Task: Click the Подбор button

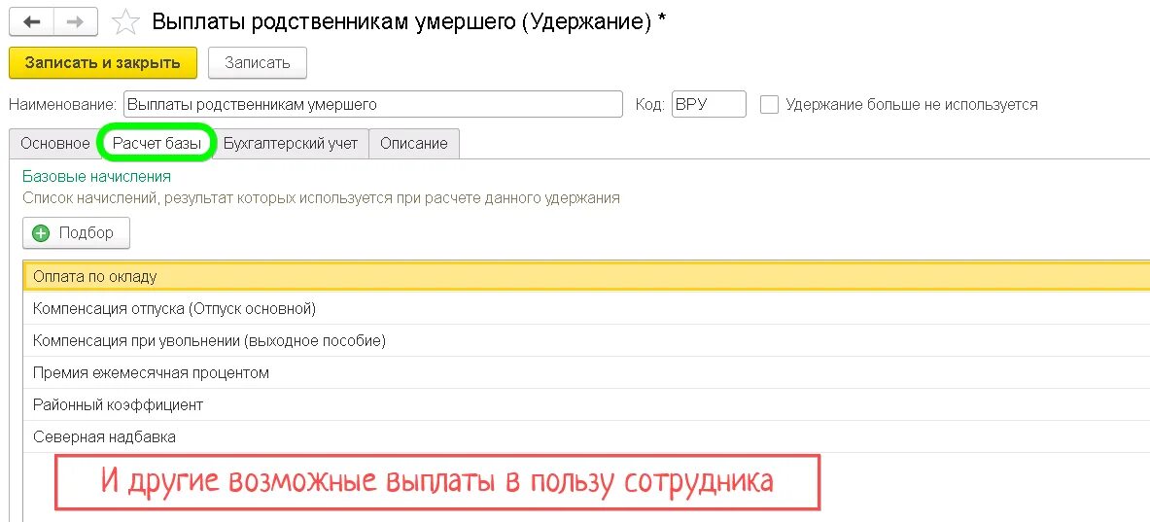Action: 76,233
